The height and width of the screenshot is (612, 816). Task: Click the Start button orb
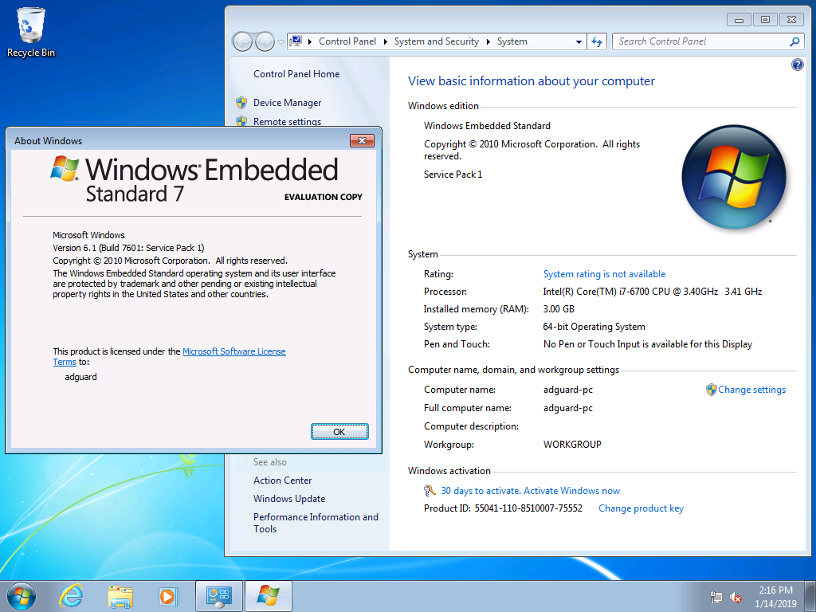pyautogui.click(x=22, y=596)
